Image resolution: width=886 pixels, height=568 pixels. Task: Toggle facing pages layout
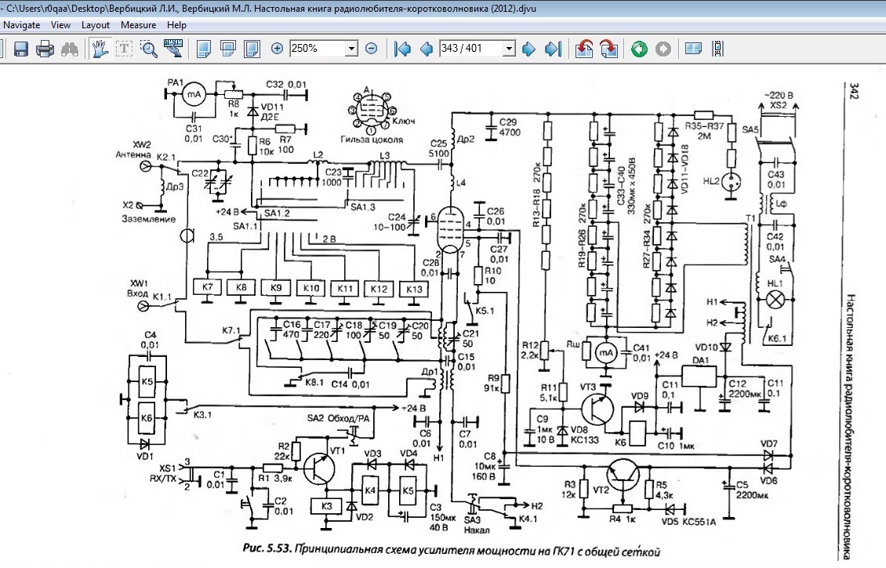pos(693,49)
